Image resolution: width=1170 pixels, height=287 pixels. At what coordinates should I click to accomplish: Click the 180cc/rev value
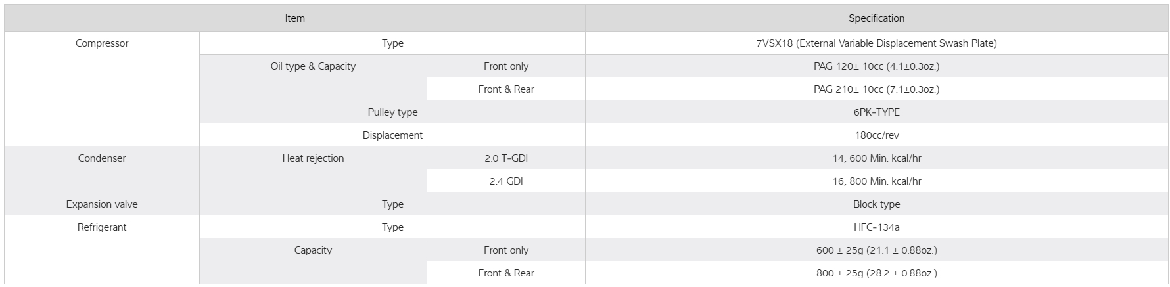pos(876,135)
